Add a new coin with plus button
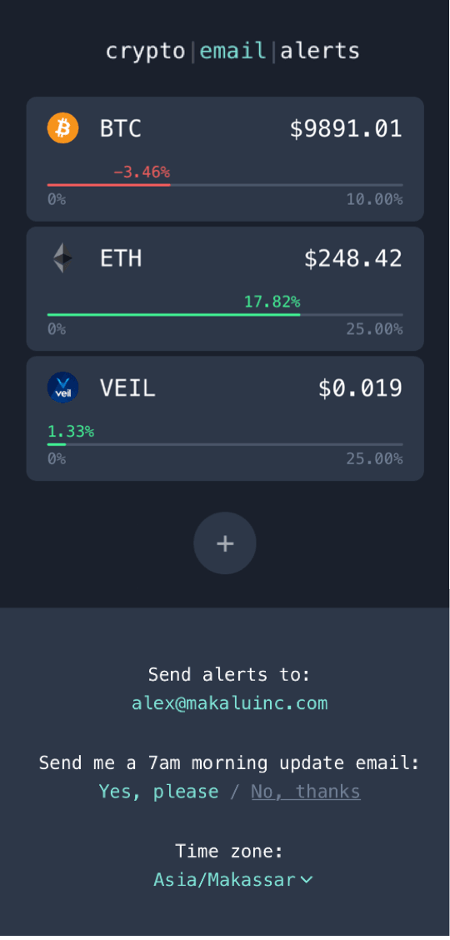This screenshot has width=450, height=940. point(225,543)
